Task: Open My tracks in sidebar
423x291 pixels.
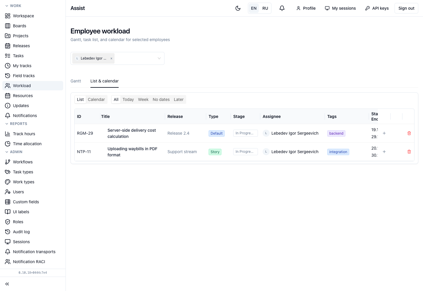Action: coord(33,66)
